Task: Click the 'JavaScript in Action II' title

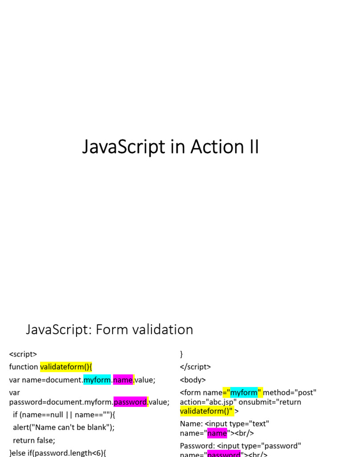Action: click(x=171, y=146)
